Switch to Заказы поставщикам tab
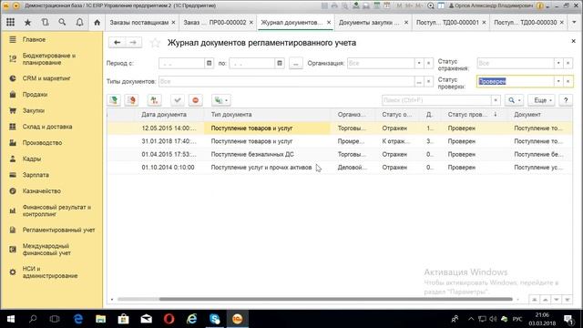The image size is (583, 328). [138, 22]
